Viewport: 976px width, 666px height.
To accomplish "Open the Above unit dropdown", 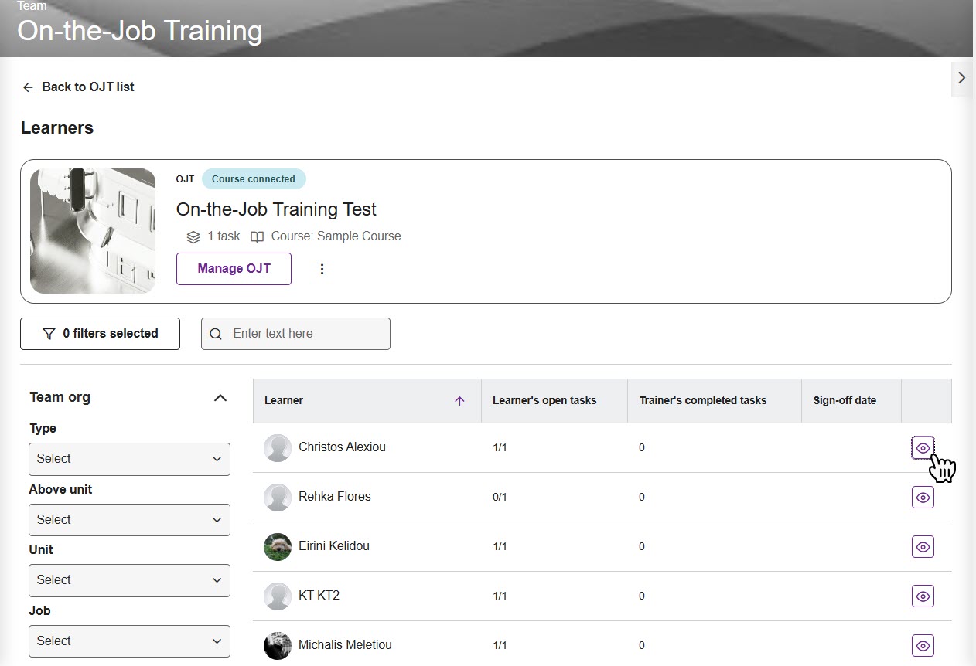I will (x=129, y=520).
